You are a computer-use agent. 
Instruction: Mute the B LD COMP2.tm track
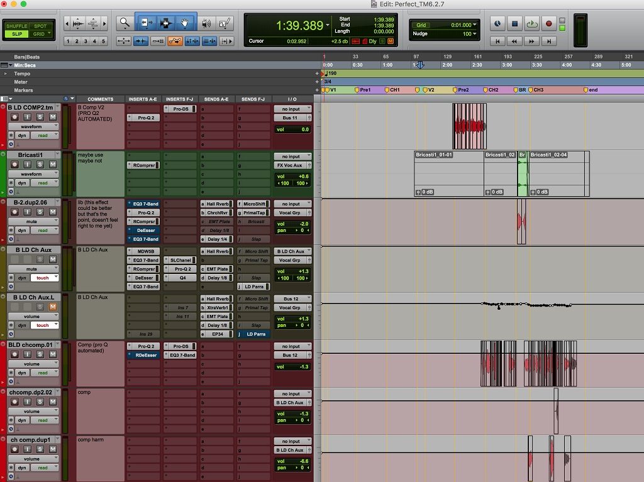[x=53, y=117]
